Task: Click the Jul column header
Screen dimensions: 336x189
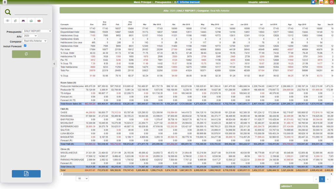Action: point(261,24)
